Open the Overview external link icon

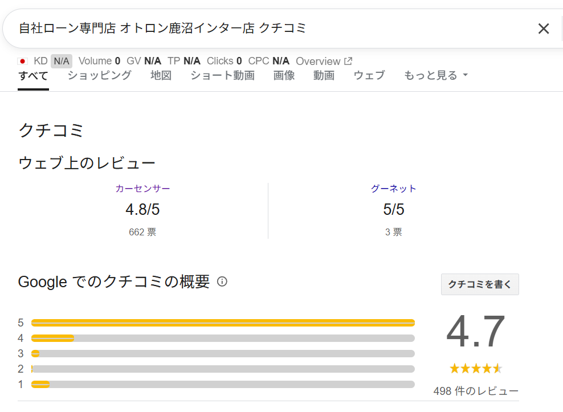tap(348, 61)
